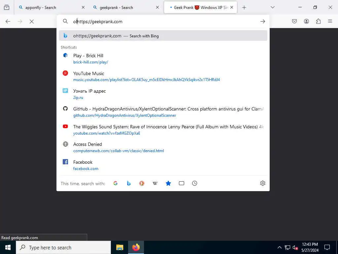Search this time with Bing icon
Screen dimensions: 338x254
129,183
